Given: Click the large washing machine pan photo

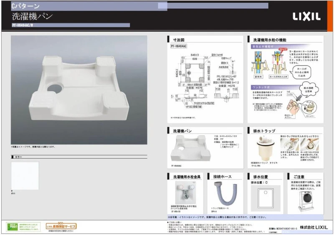Looking at the screenshot, I should click(79, 89).
